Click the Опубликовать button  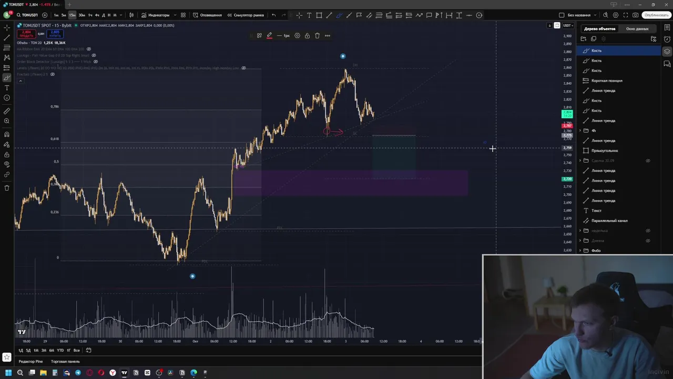(x=657, y=15)
